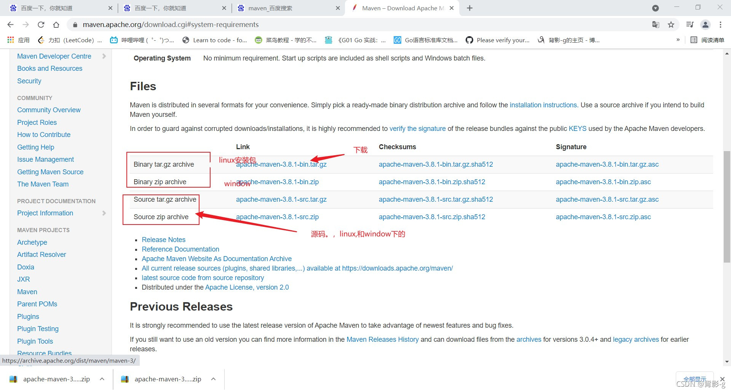Download apache-maven-3.8.1-bin.tar.gz
The image size is (731, 392).
tap(281, 164)
